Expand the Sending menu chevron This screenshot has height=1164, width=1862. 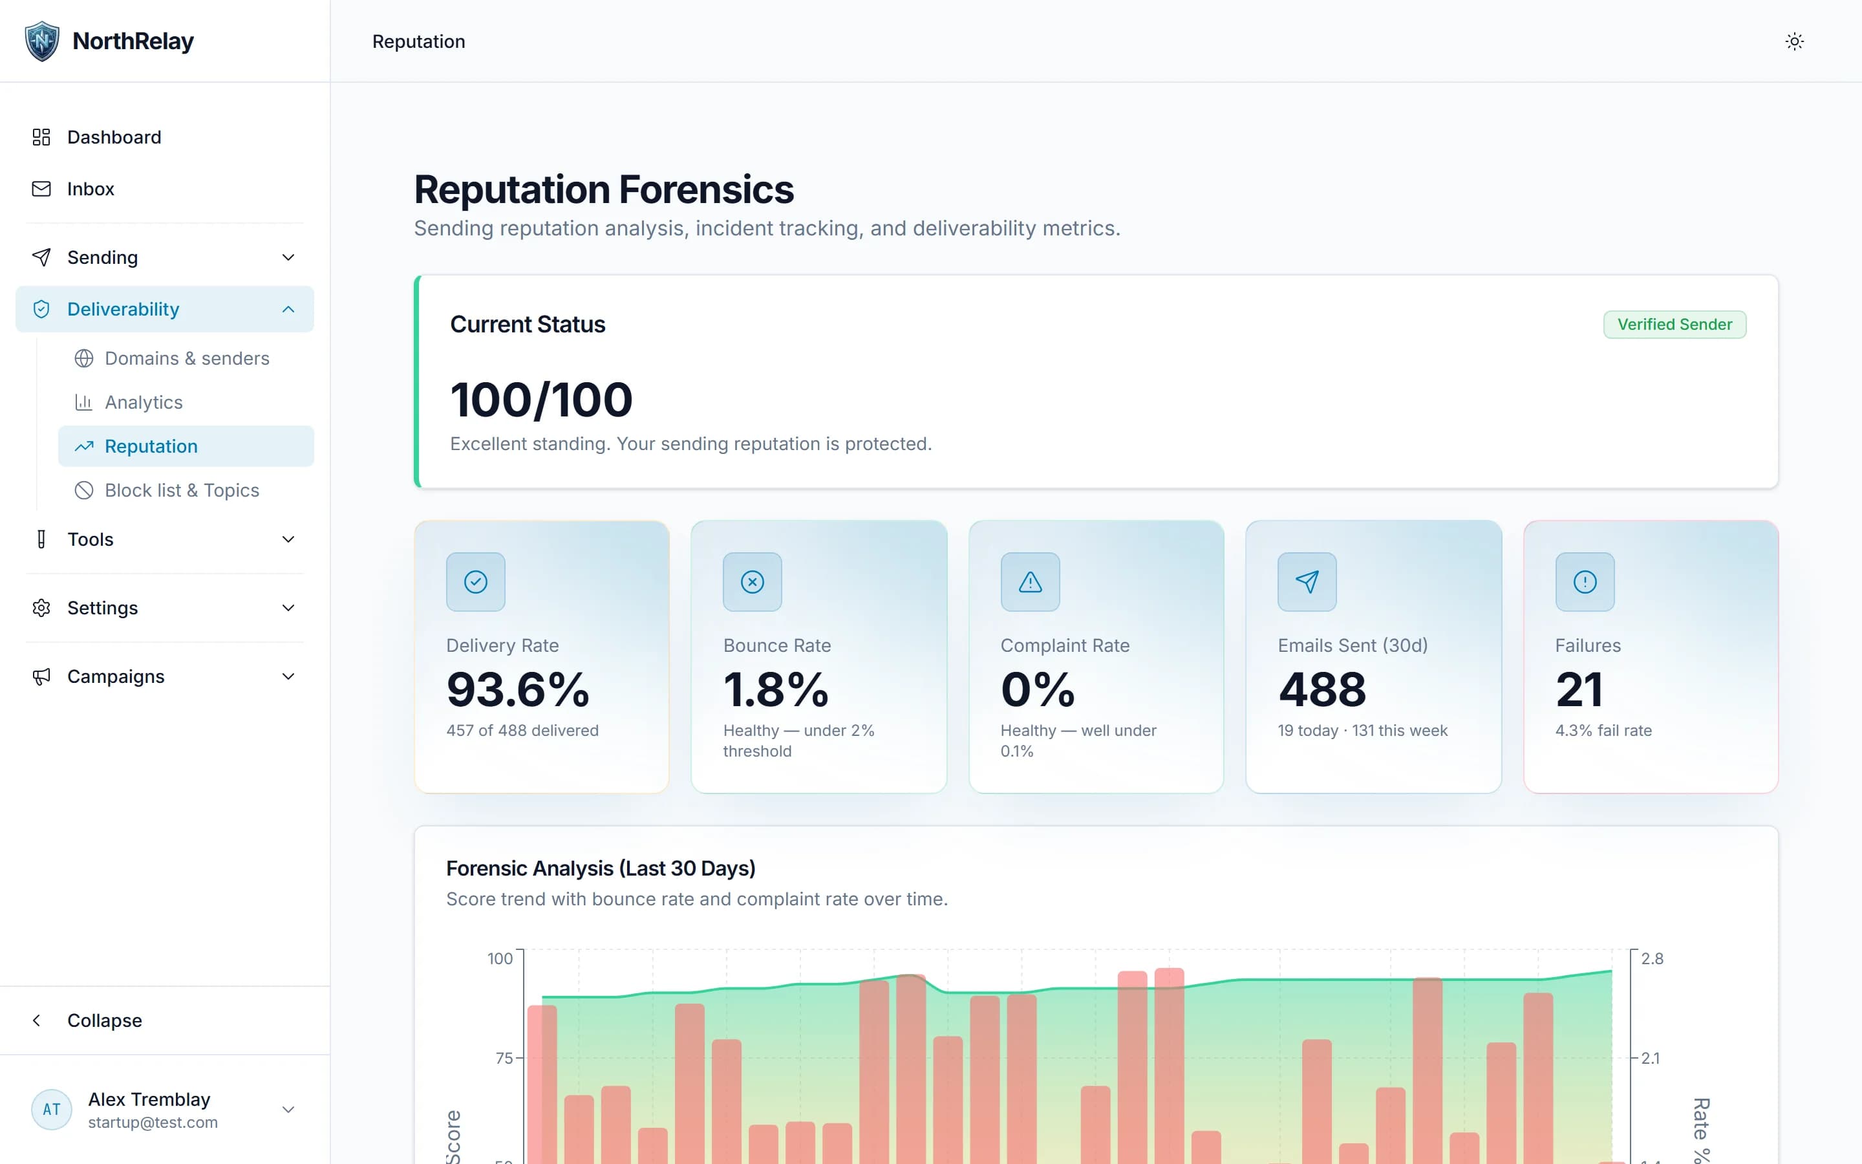(288, 257)
